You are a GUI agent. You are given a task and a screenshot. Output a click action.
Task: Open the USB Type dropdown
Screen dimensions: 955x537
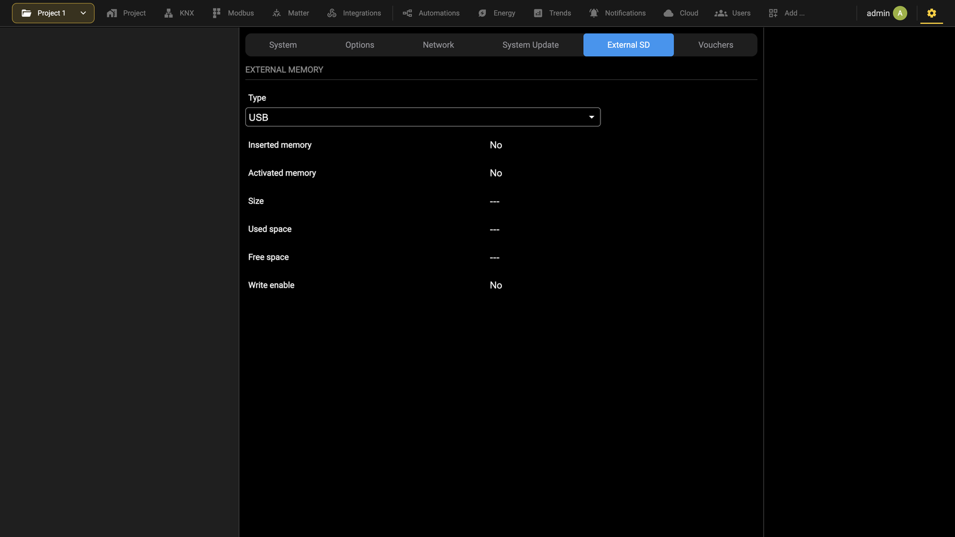click(423, 117)
